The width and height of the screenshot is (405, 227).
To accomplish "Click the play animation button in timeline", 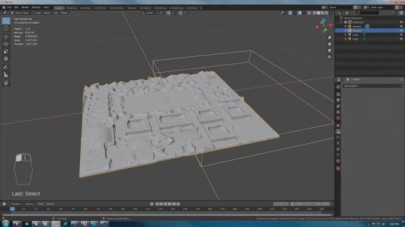I will (x=170, y=204).
